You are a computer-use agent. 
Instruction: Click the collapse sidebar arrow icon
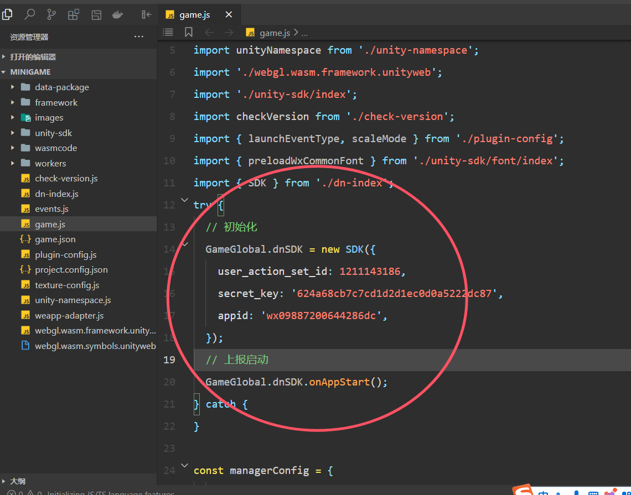146,15
